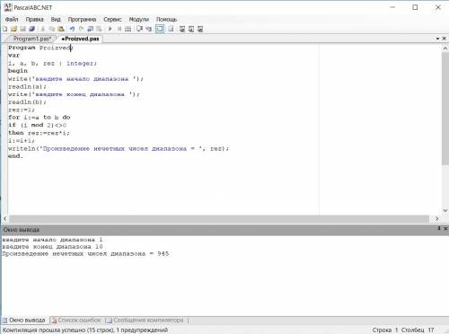Click the 'rez:=1;' code line
449x334 pixels.
(x=22, y=110)
